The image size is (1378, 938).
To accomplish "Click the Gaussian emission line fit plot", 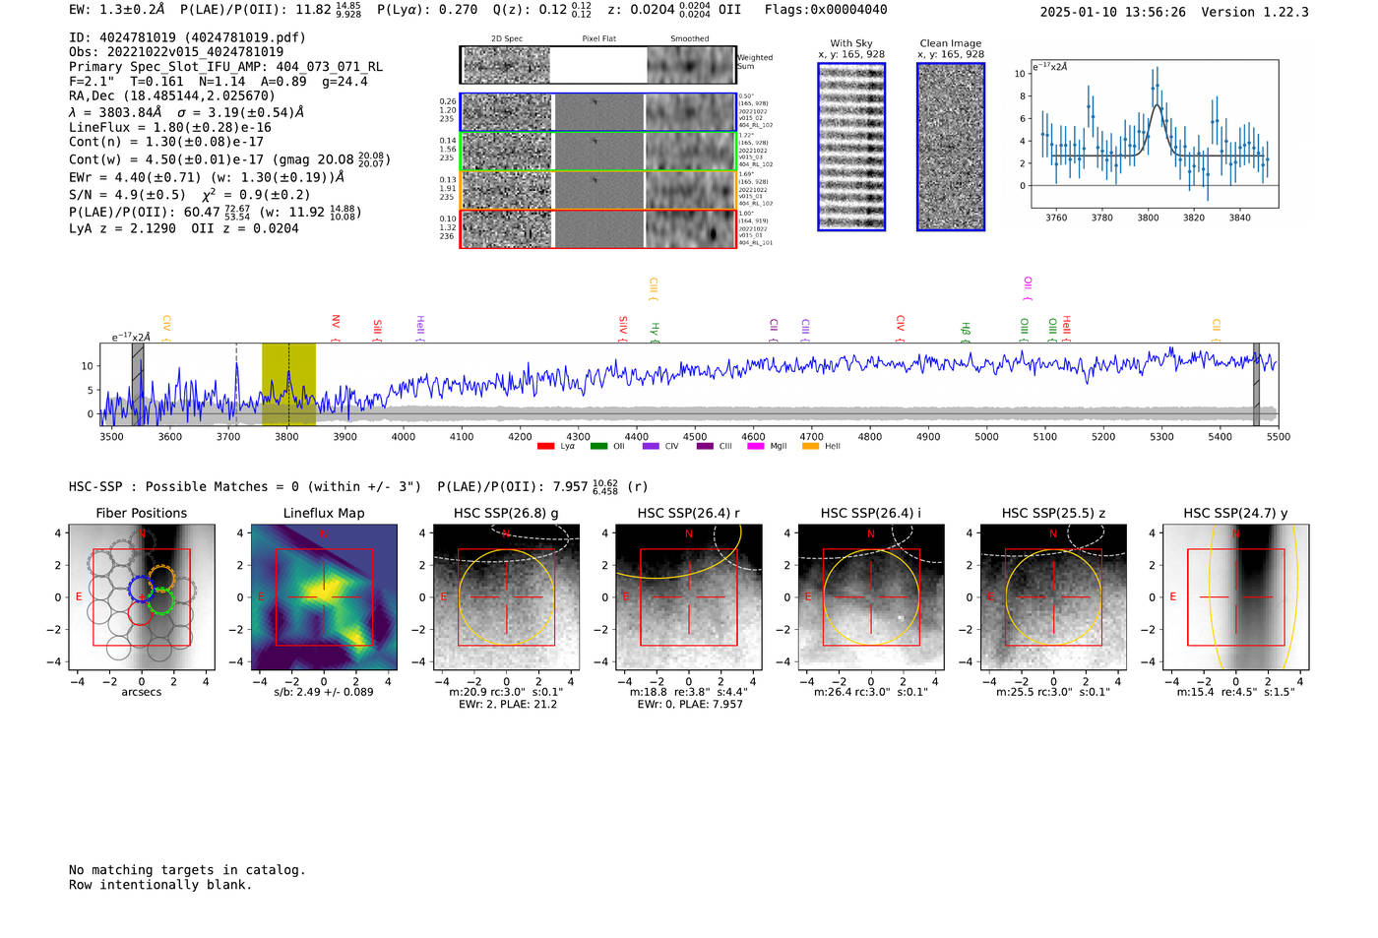I will (x=1155, y=134).
